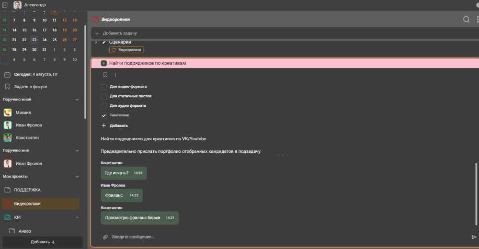Uncheck the completed "Текстовик" item
The width and height of the screenshot is (479, 249).
click(104, 115)
